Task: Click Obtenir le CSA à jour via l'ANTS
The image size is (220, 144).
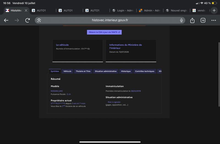Action: coord(104,32)
